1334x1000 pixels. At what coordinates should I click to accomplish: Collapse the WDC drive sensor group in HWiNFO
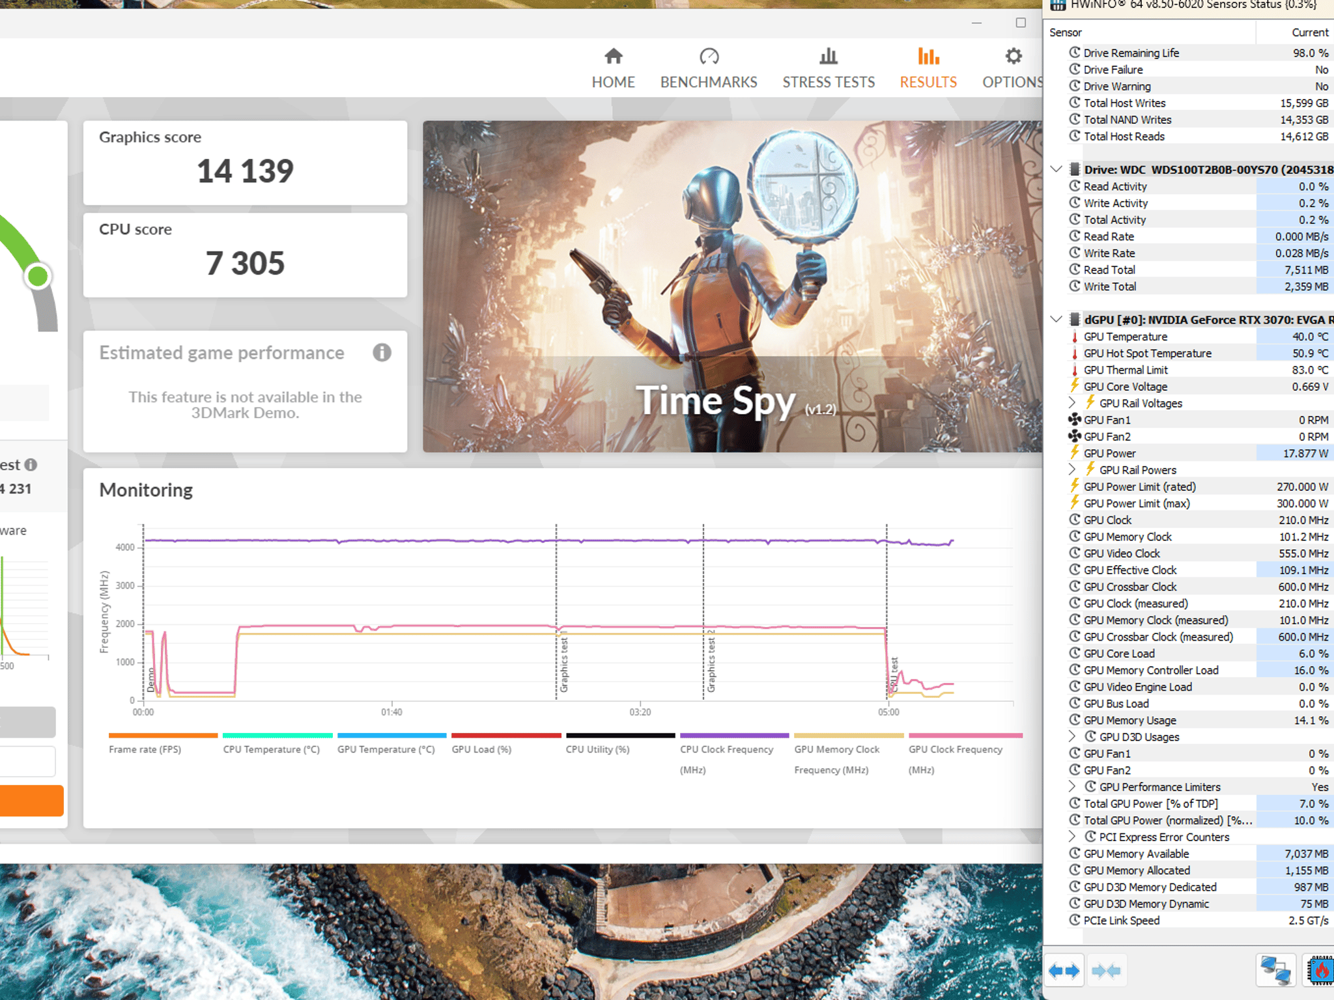tap(1057, 169)
